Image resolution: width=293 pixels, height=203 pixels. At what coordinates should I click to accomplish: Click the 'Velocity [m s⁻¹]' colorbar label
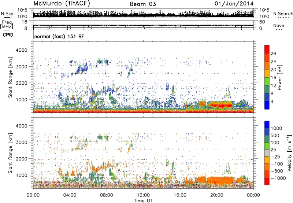point(289,153)
